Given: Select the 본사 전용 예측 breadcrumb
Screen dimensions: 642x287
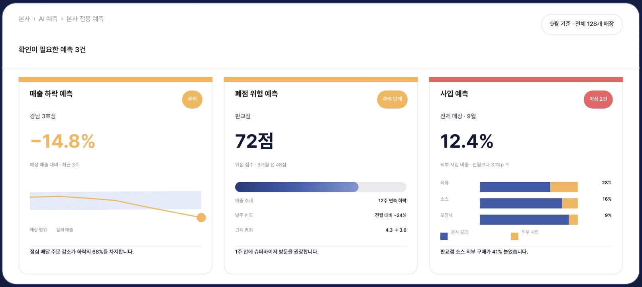Looking at the screenshot, I should click(85, 19).
